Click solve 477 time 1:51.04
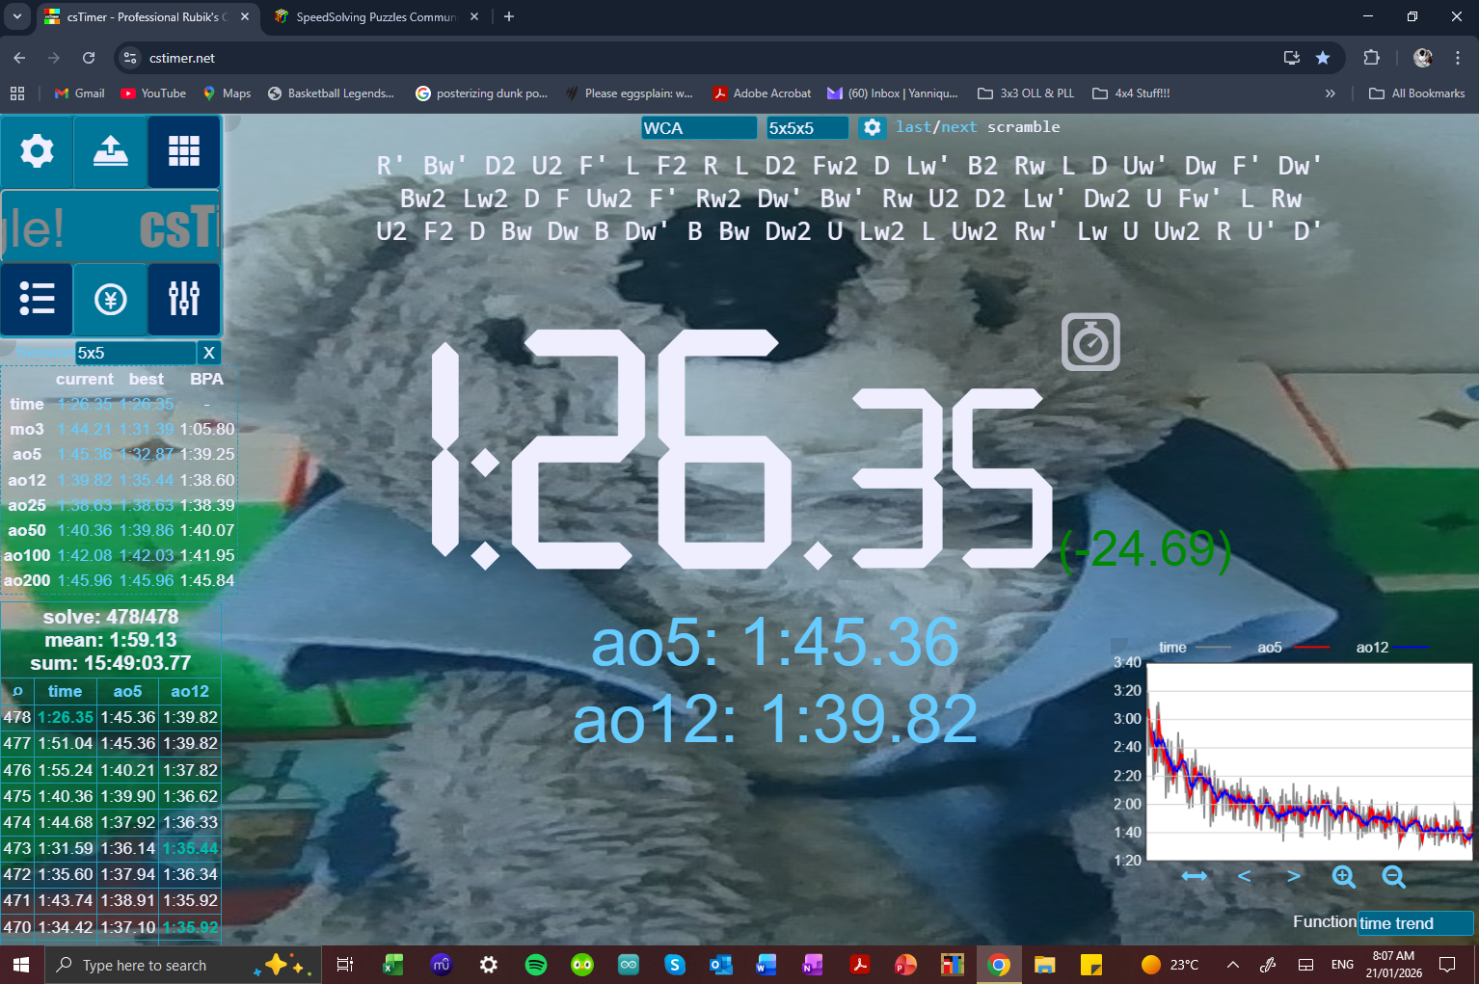Viewport: 1479px width, 984px height. click(x=66, y=743)
